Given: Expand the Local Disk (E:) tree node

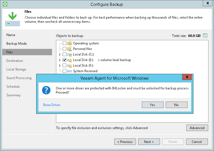Looking at the screenshot, I should pos(60,60).
